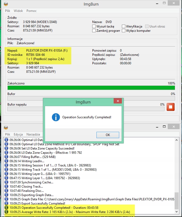Click info icon of 'Exporting Graph Data' log row

pyautogui.click(x=6, y=195)
